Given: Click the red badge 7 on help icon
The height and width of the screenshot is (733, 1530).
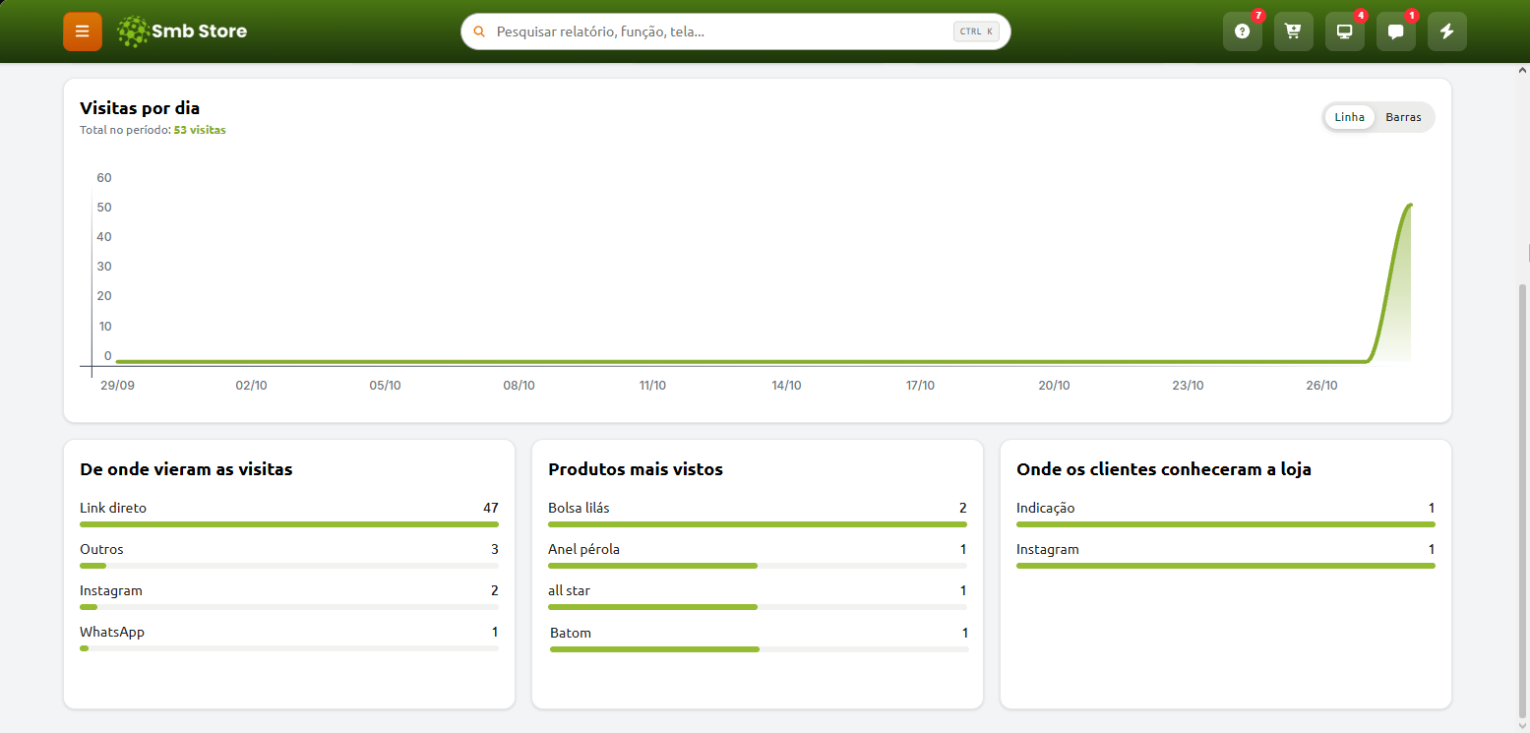Looking at the screenshot, I should coord(1258,16).
